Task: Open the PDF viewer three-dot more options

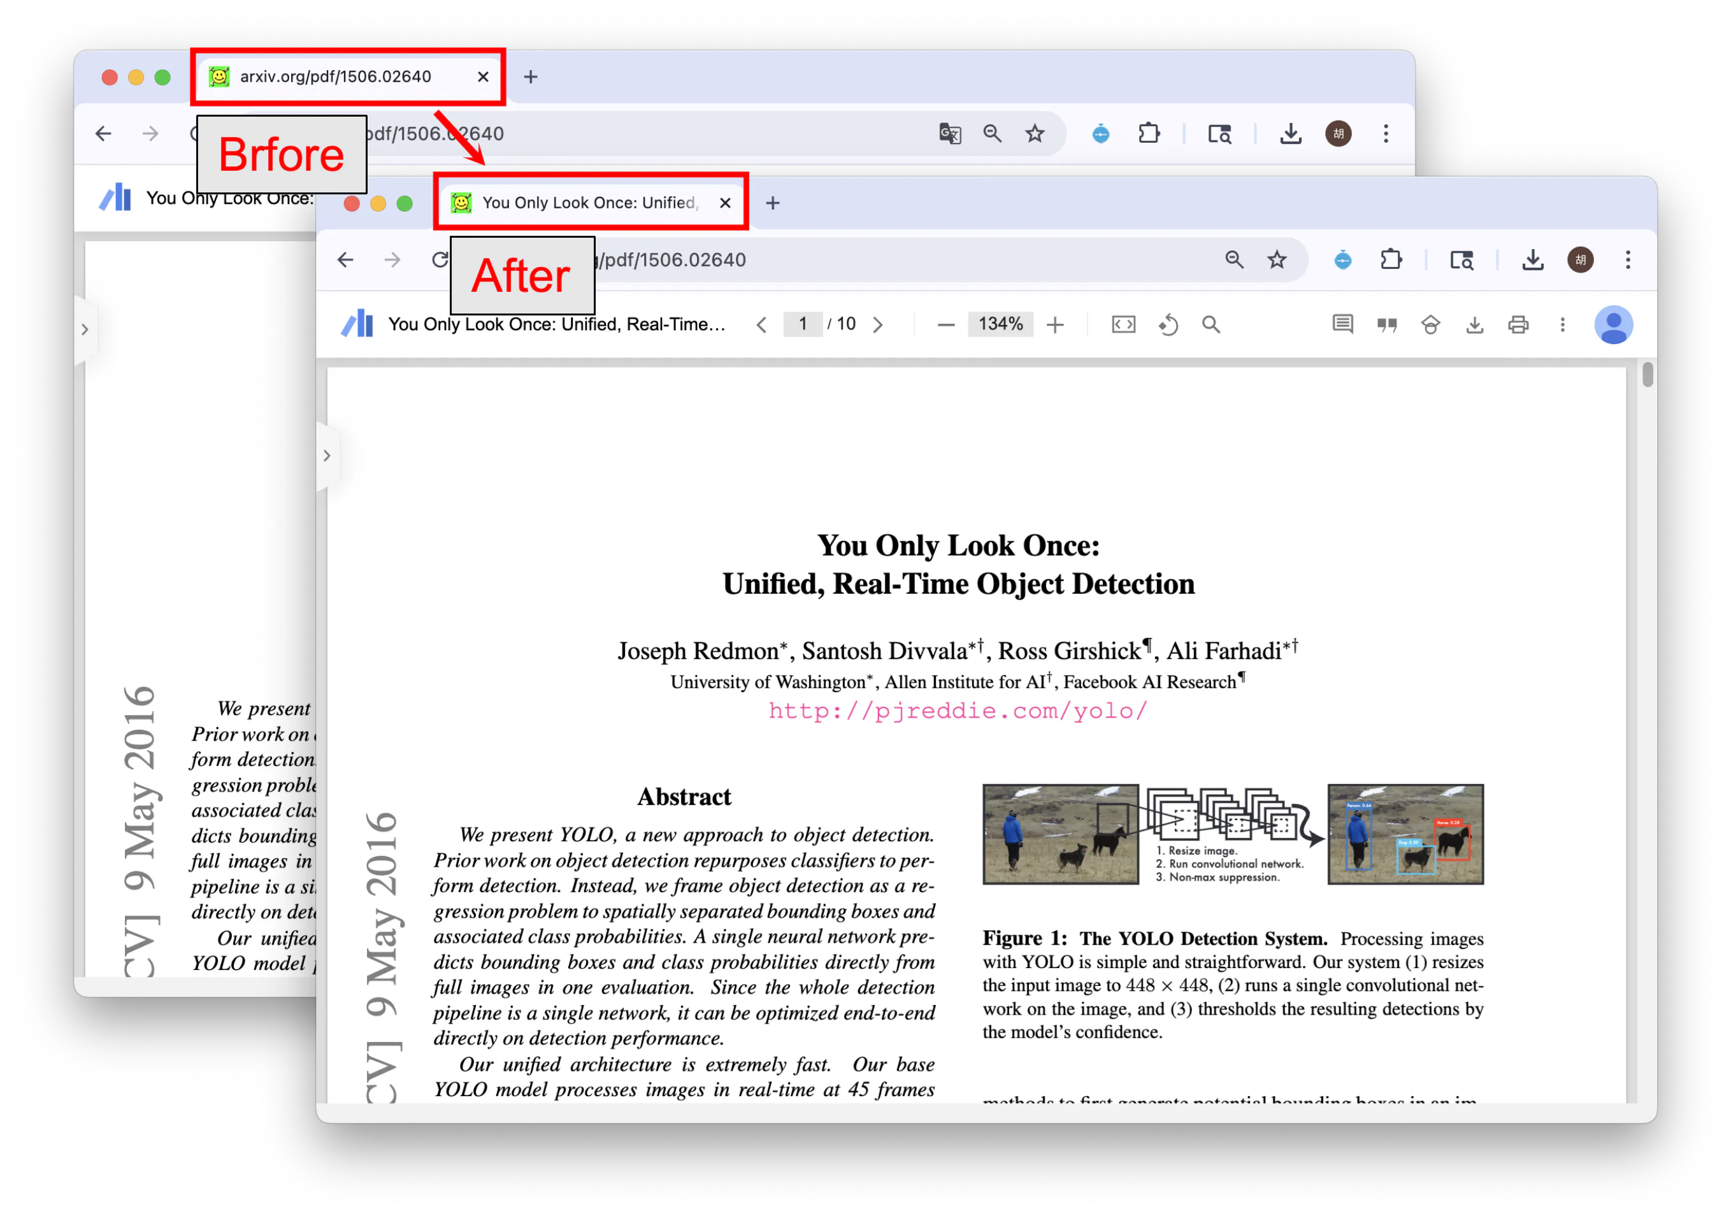Action: coord(1562,325)
